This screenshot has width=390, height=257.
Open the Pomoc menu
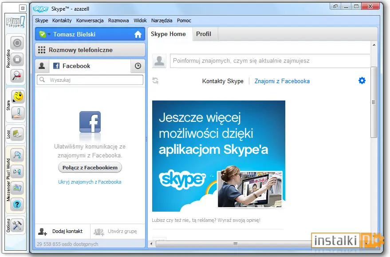184,20
